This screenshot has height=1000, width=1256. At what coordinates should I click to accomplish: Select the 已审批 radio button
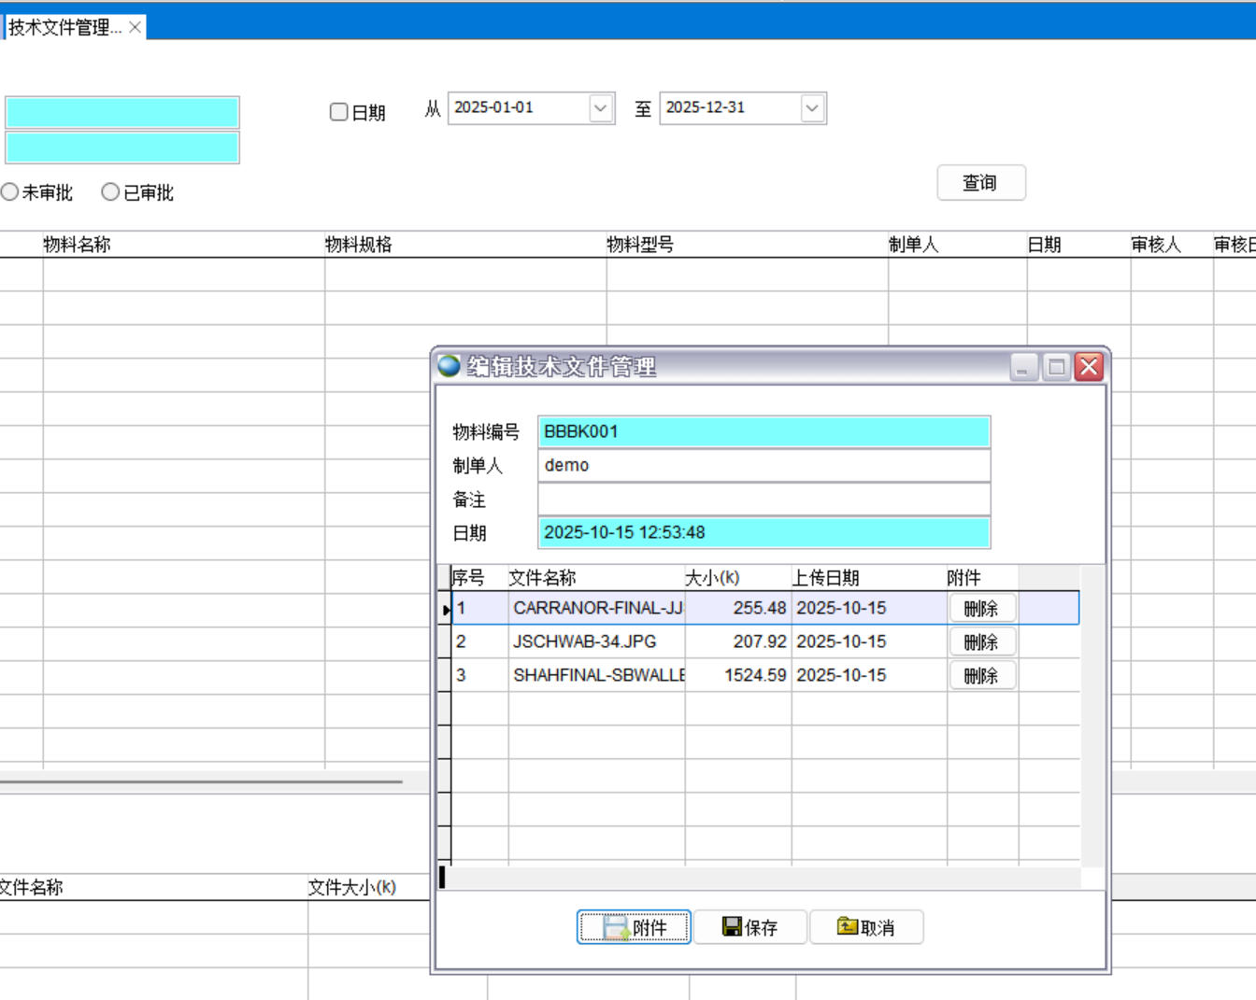pos(110,191)
